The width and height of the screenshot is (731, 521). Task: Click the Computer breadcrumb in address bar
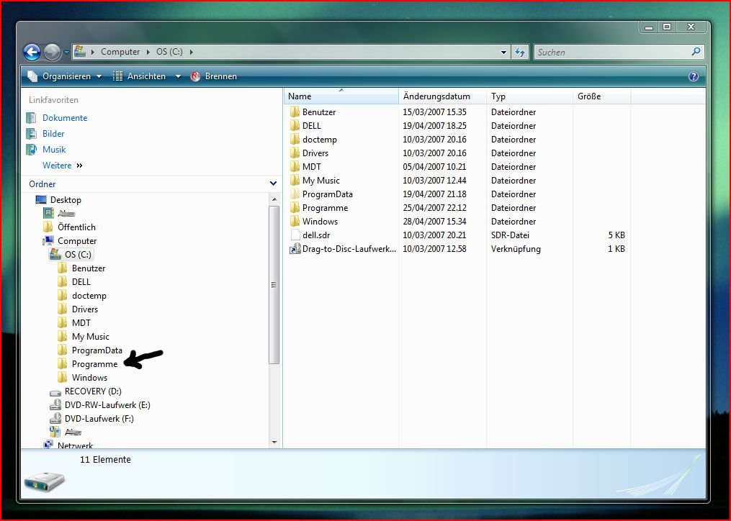pos(120,52)
